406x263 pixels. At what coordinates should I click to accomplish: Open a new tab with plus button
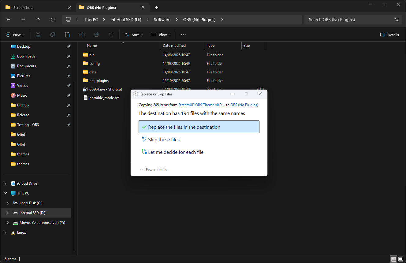tap(157, 7)
